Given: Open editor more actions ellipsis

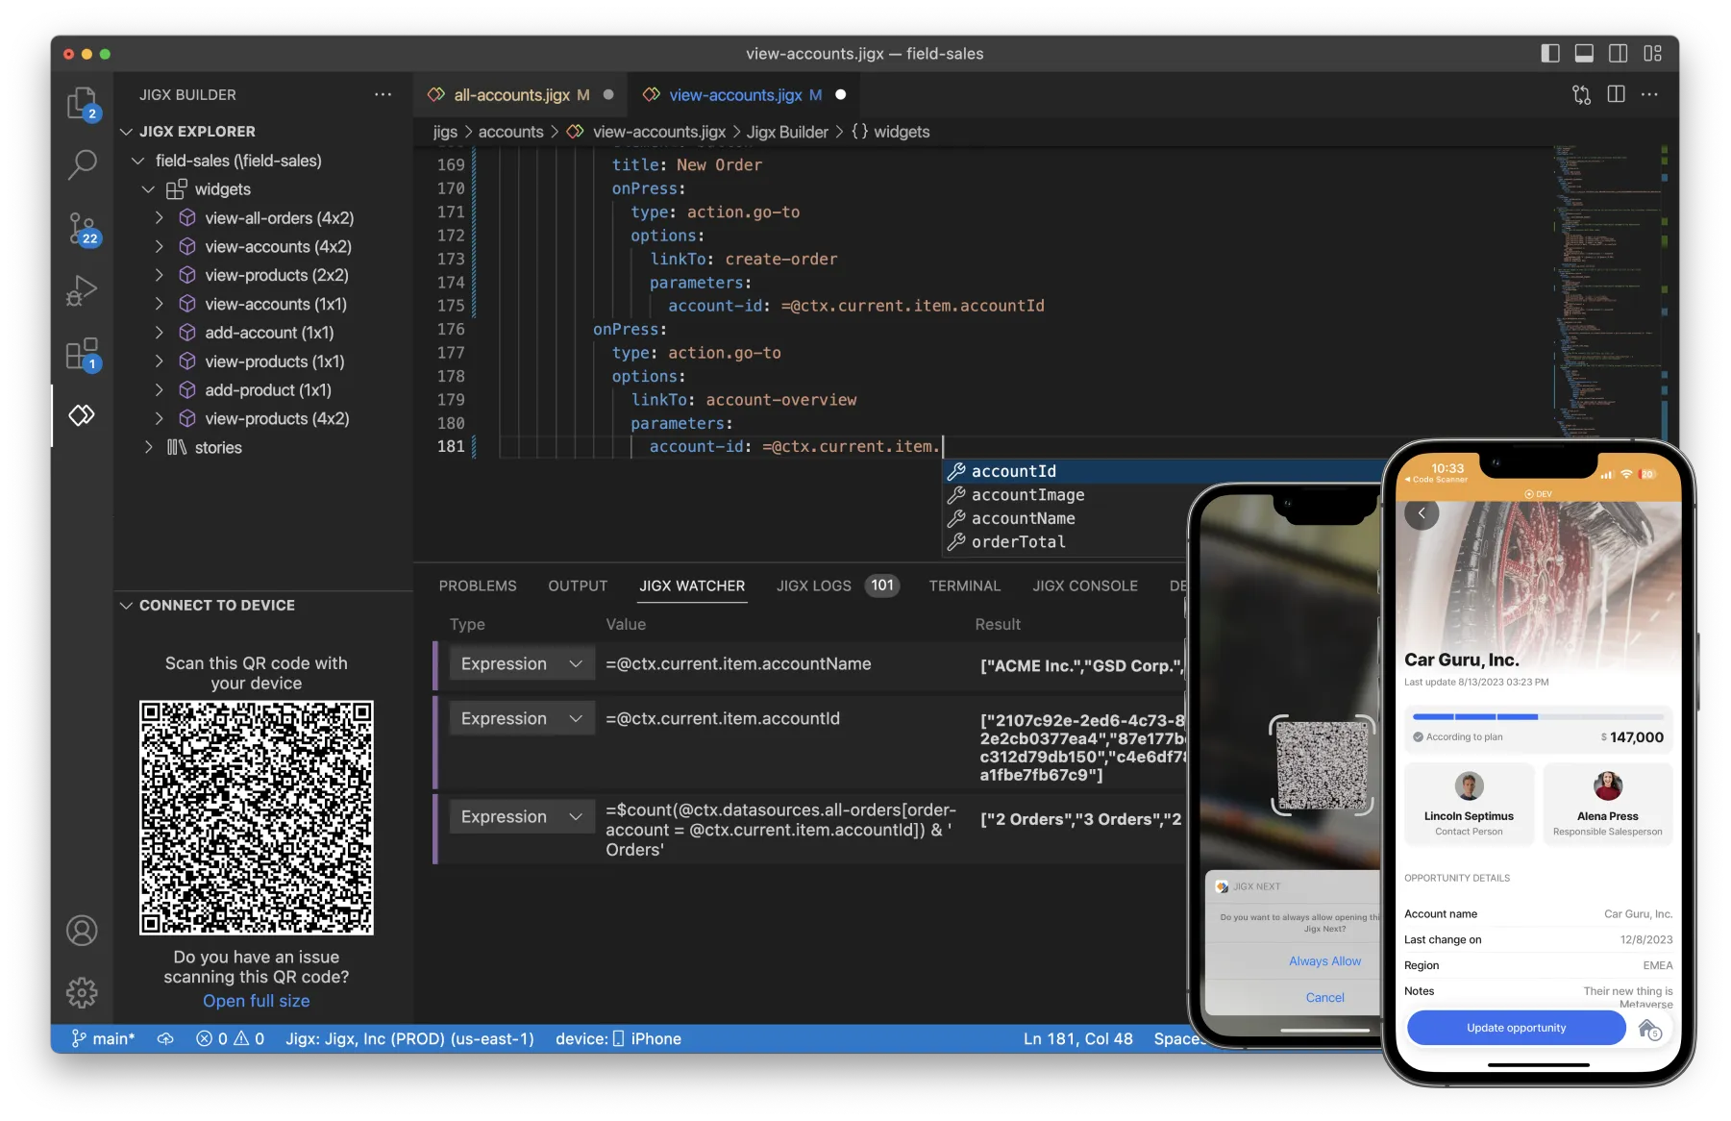Looking at the screenshot, I should click(1649, 94).
